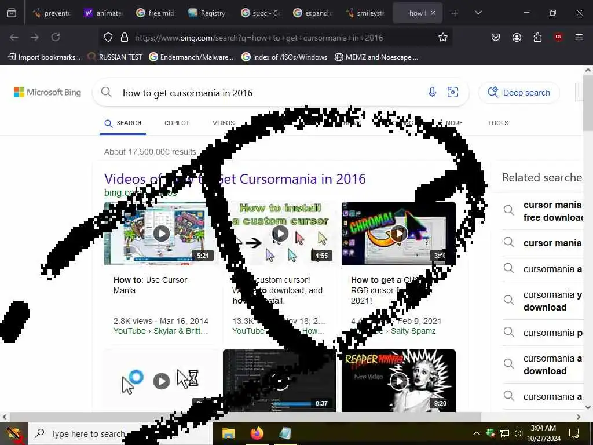Switch to the 'expand' Google tab
Screen dimensions: 593x445
point(312,13)
